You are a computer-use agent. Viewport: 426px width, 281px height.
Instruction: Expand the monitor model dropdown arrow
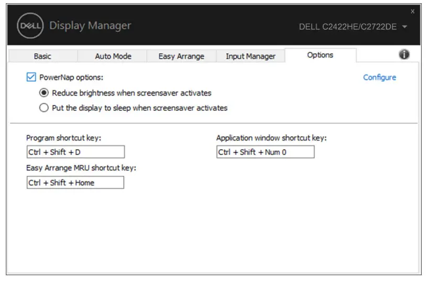(405, 27)
